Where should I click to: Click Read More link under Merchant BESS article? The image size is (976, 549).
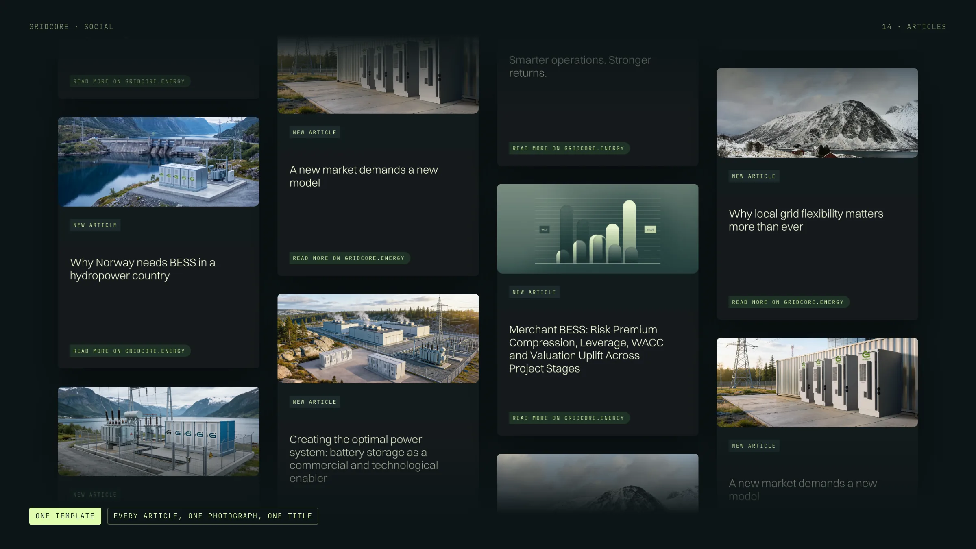point(569,418)
